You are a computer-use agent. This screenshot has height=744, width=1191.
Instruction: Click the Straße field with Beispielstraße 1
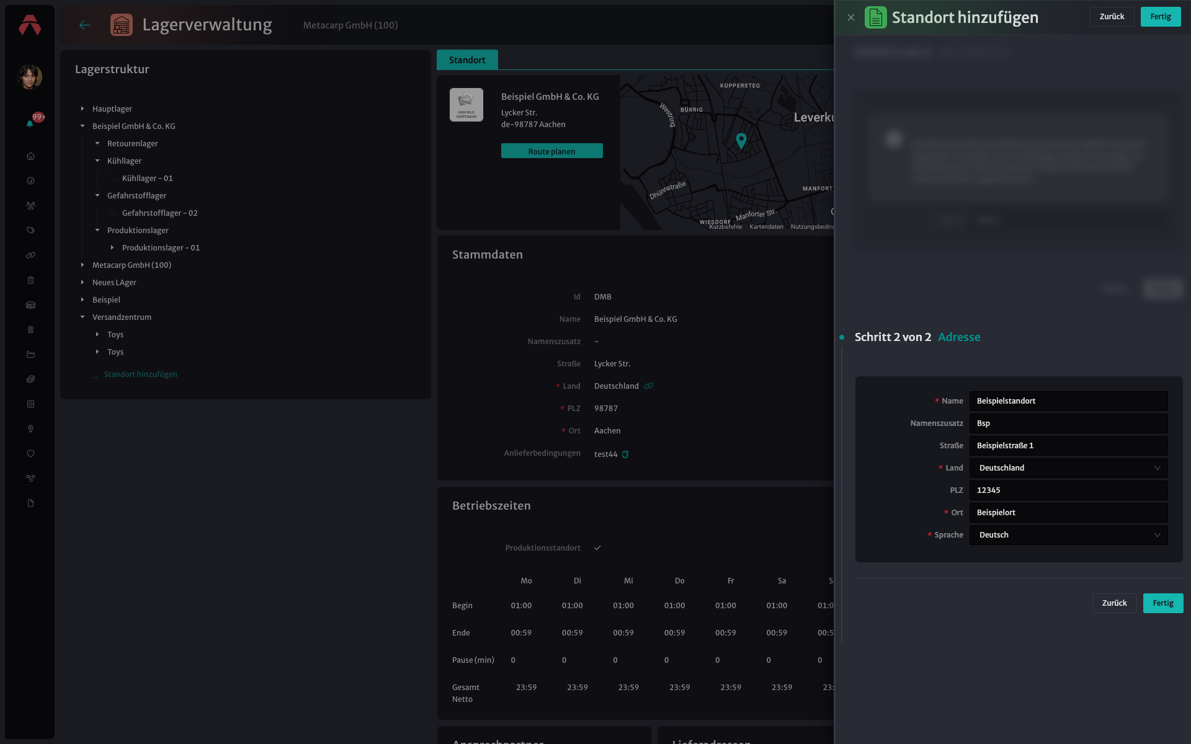(1068, 446)
